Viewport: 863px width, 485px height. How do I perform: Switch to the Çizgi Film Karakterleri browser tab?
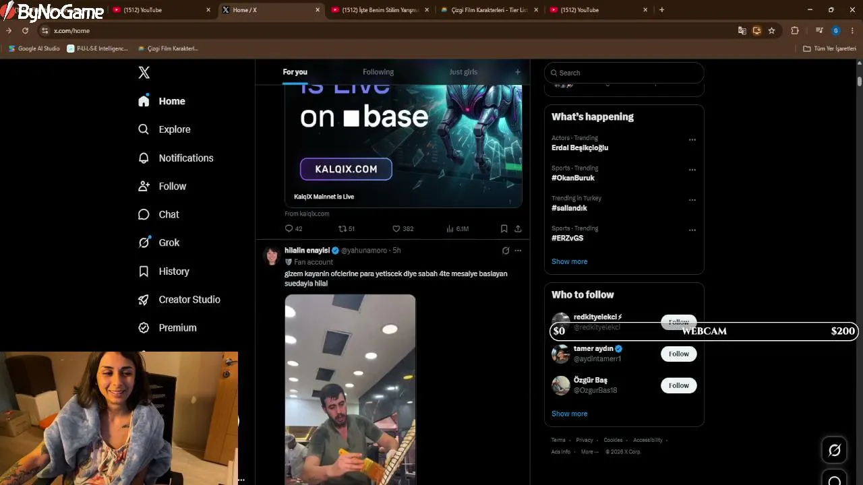[489, 10]
